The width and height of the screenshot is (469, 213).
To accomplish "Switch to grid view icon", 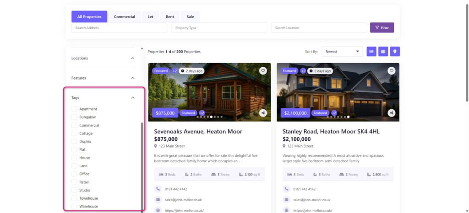I will [383, 52].
